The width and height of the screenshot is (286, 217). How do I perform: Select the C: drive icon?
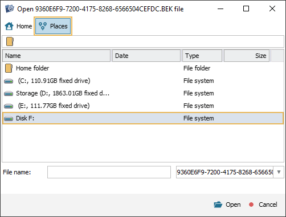click(9, 81)
